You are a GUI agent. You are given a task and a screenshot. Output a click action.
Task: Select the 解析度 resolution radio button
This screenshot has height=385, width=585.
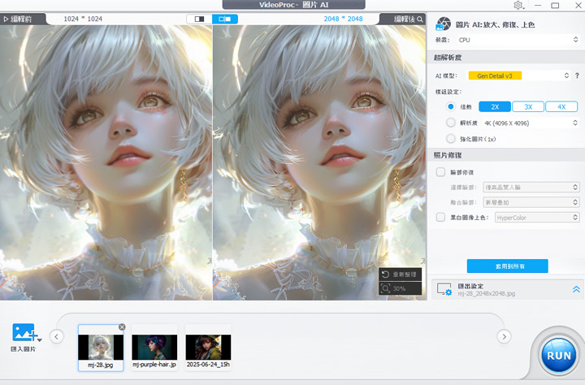coord(451,123)
